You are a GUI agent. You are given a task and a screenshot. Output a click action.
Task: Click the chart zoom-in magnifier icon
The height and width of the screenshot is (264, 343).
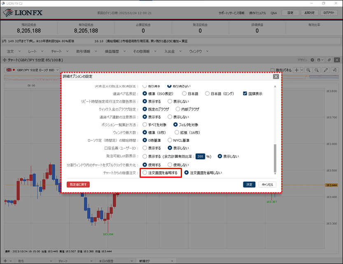308,70
